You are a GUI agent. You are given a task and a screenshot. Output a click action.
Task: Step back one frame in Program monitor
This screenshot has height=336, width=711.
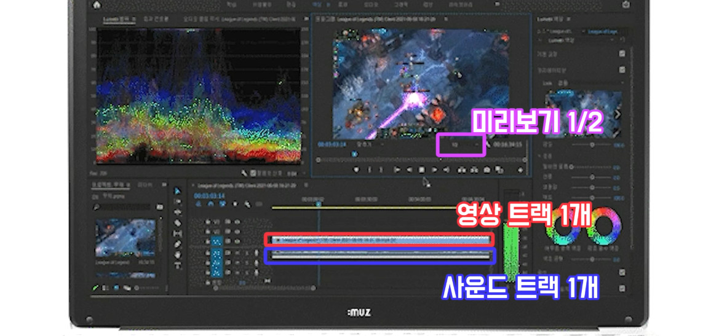pyautogui.click(x=409, y=170)
